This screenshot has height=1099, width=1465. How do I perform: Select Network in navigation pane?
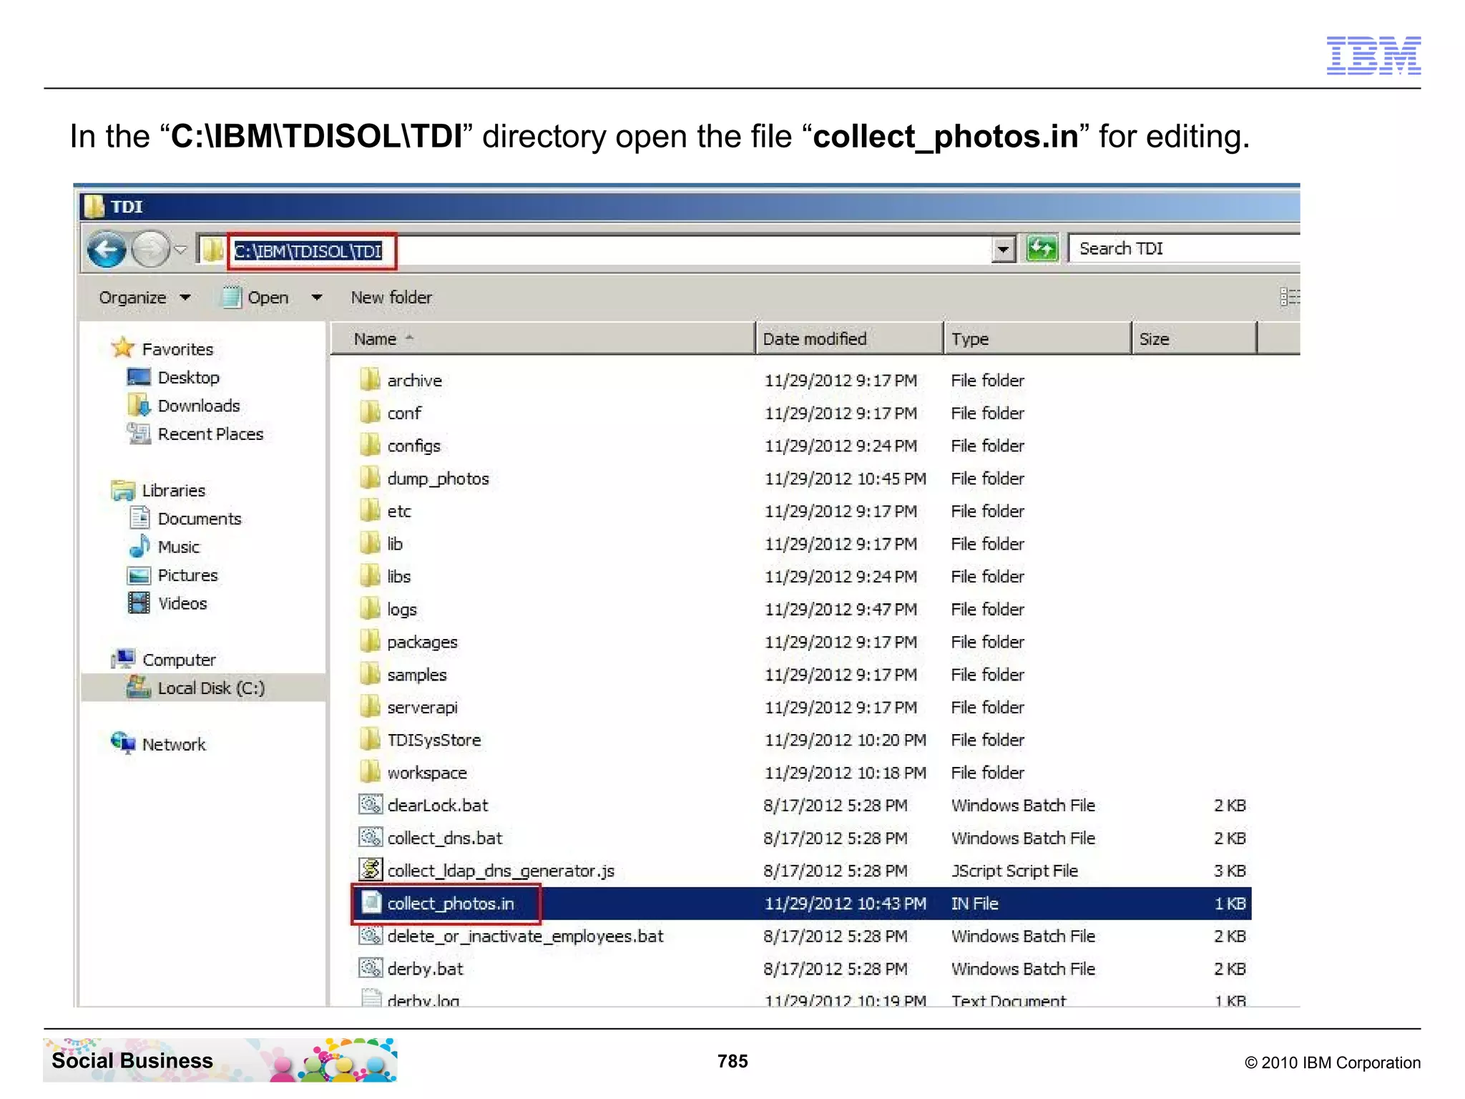tap(174, 745)
